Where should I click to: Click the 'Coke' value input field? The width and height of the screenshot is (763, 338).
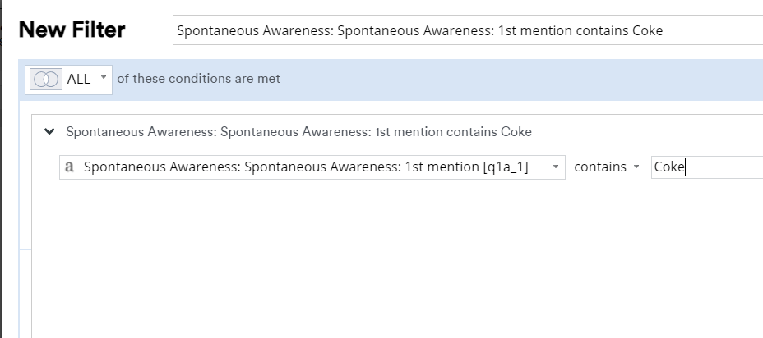707,167
